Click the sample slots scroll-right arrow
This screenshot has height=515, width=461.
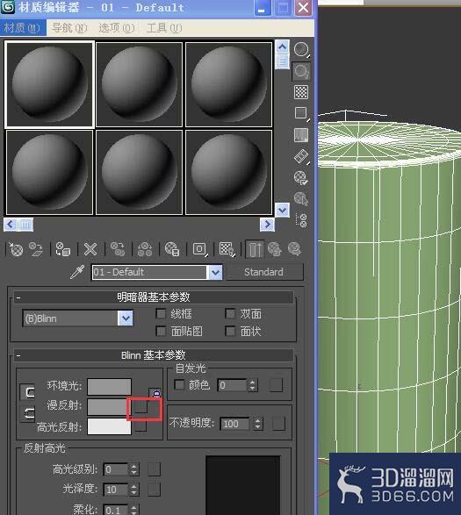tap(267, 225)
